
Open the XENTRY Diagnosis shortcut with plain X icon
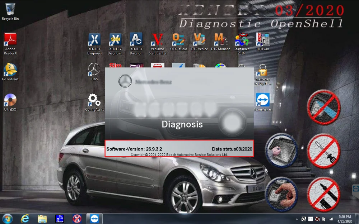pyautogui.click(x=94, y=44)
